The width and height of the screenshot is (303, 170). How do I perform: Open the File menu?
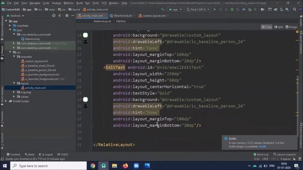click(x=9, y=3)
